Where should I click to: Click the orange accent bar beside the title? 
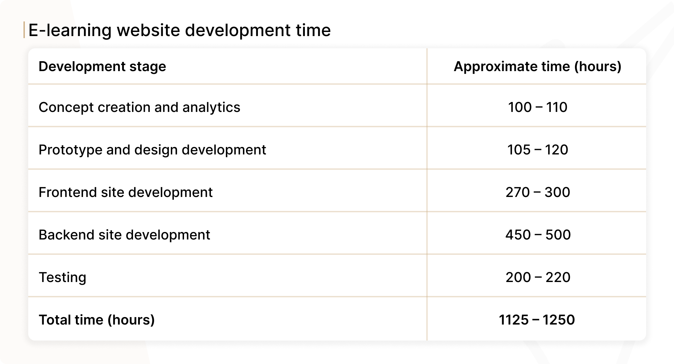[24, 30]
